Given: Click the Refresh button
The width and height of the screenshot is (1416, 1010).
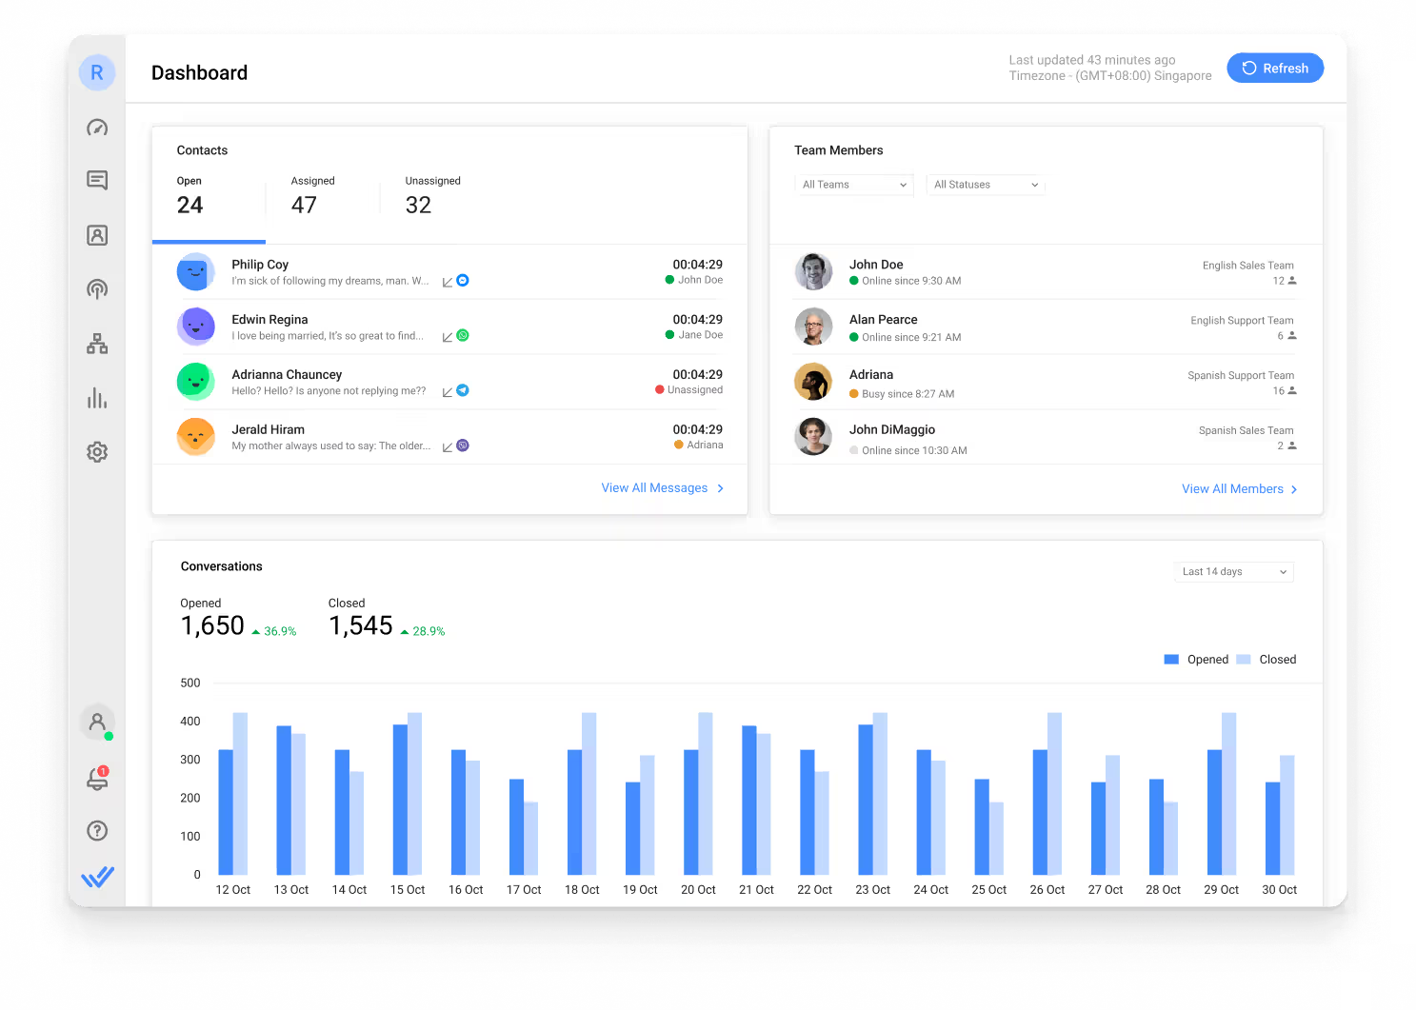Looking at the screenshot, I should click(1275, 68).
